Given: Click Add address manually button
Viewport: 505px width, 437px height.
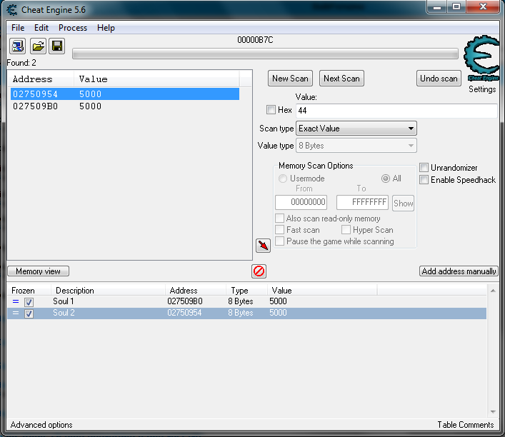Looking at the screenshot, I should (459, 271).
